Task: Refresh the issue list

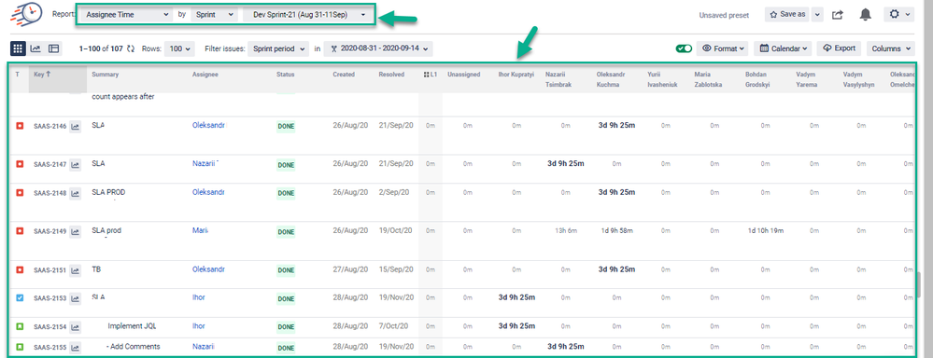Action: [131, 48]
